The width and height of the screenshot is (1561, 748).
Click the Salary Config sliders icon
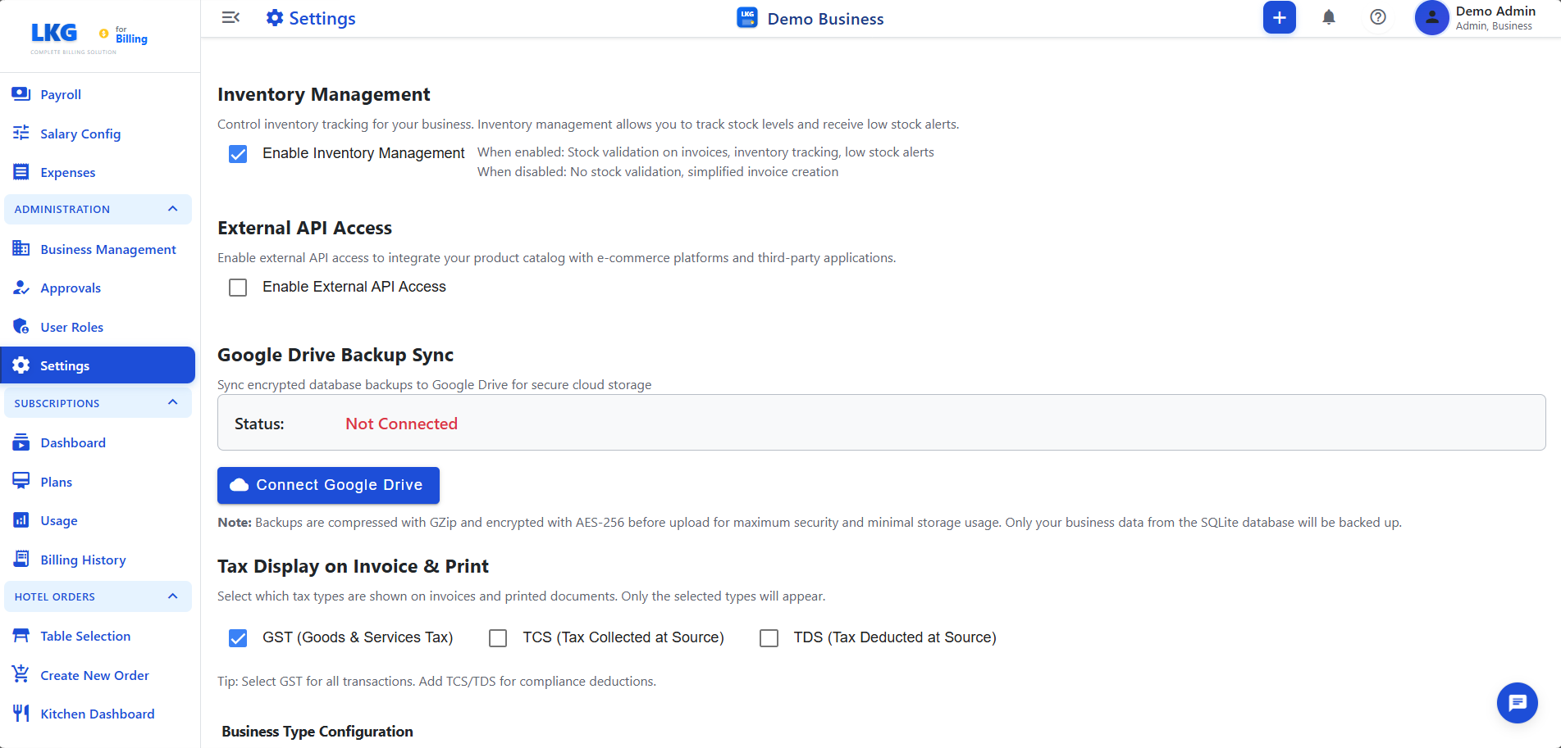coord(21,133)
